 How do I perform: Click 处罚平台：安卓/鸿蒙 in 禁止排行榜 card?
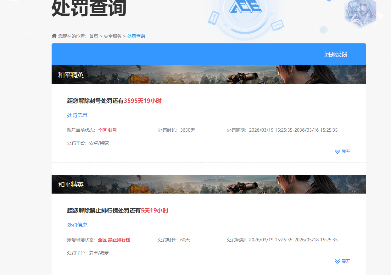point(88,253)
